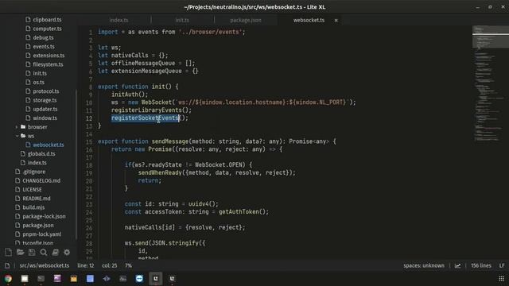Open protocol.ts in file tree

point(46,91)
